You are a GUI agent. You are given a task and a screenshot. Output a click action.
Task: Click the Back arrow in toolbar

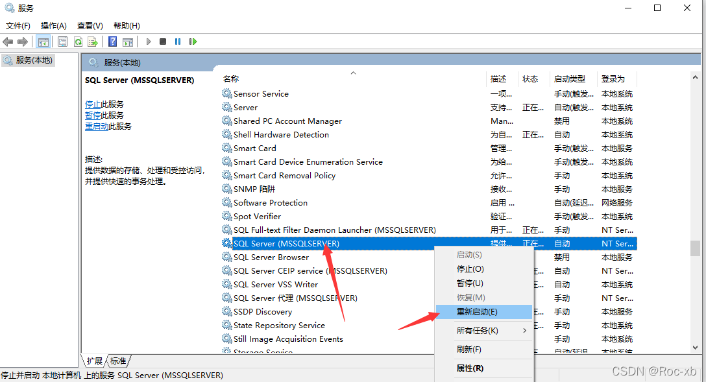coord(8,42)
